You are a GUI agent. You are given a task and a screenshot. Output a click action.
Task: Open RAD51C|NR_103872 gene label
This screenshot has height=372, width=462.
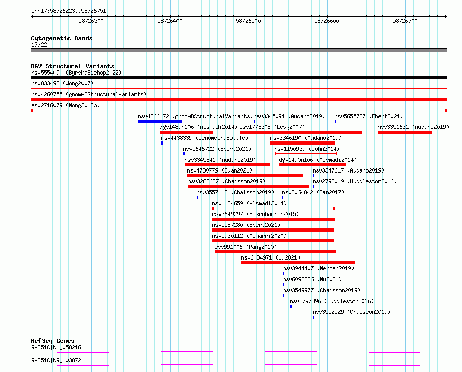[x=56, y=360]
